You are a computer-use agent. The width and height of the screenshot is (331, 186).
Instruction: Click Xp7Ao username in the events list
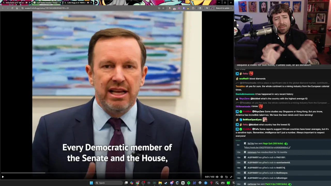(x=251, y=144)
